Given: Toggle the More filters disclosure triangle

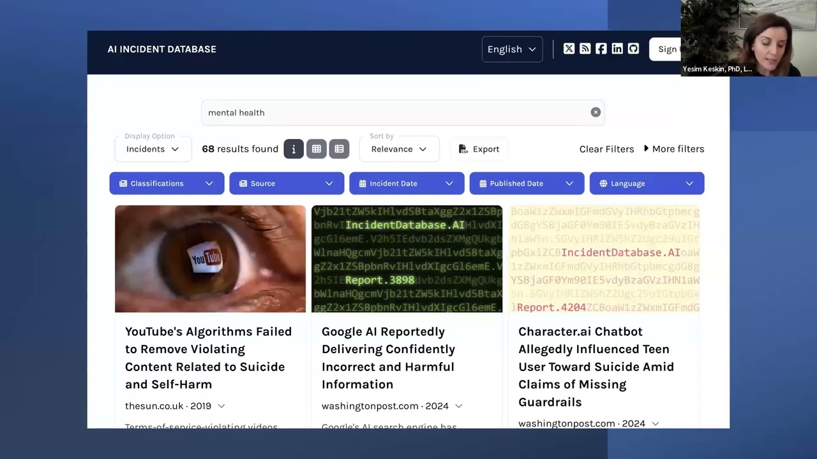Looking at the screenshot, I should (x=646, y=149).
